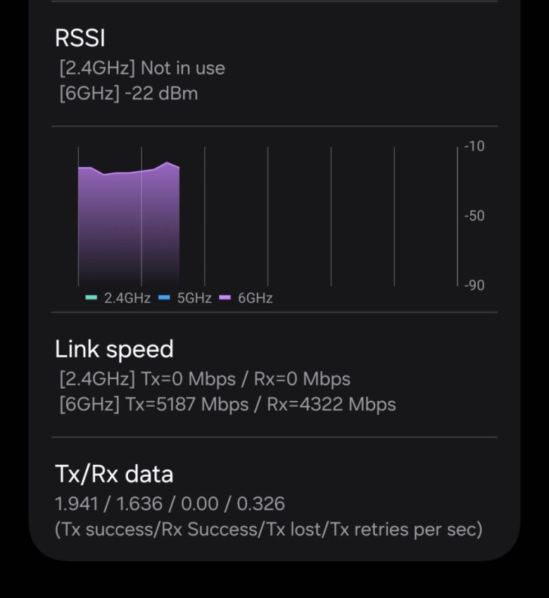Select the Tx success rate 1.941 value

pos(75,504)
